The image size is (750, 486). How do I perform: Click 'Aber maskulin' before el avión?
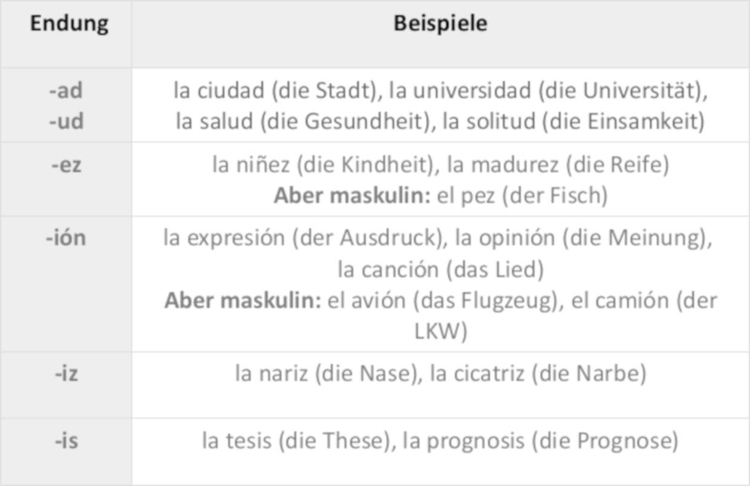click(x=243, y=301)
